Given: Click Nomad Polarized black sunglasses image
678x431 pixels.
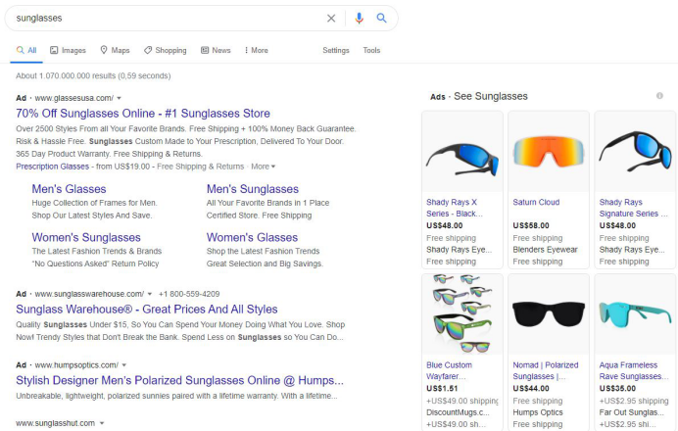Looking at the screenshot, I should pos(549,314).
